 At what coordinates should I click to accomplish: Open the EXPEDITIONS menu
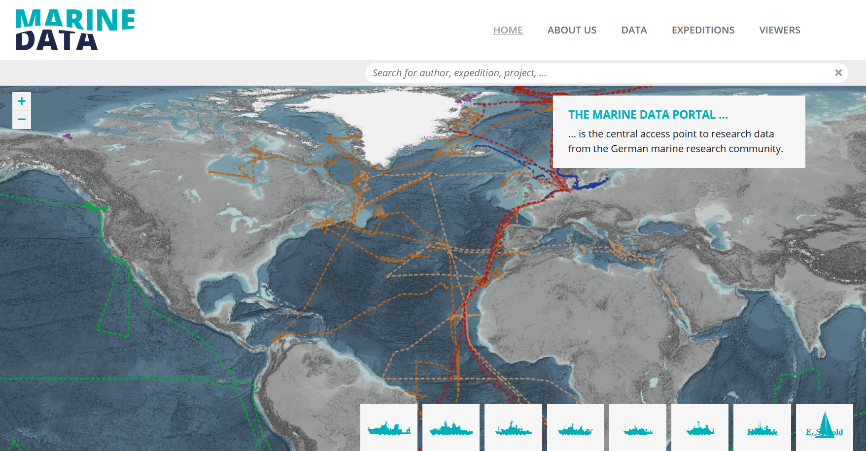pyautogui.click(x=703, y=30)
